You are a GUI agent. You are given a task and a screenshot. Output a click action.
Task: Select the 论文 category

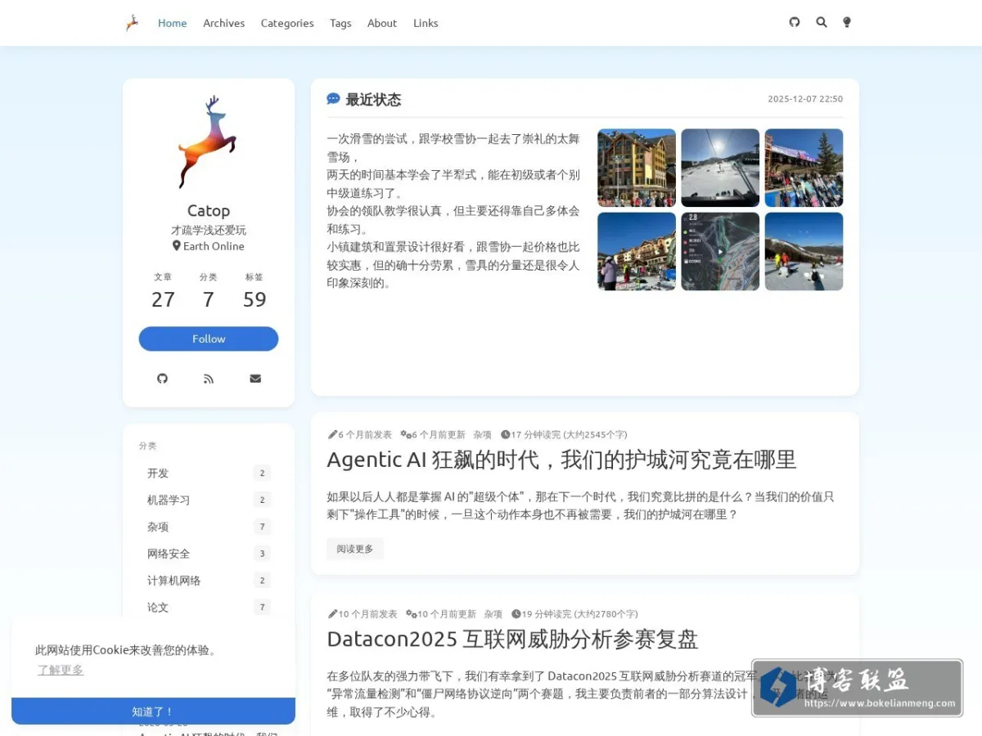coord(209,608)
